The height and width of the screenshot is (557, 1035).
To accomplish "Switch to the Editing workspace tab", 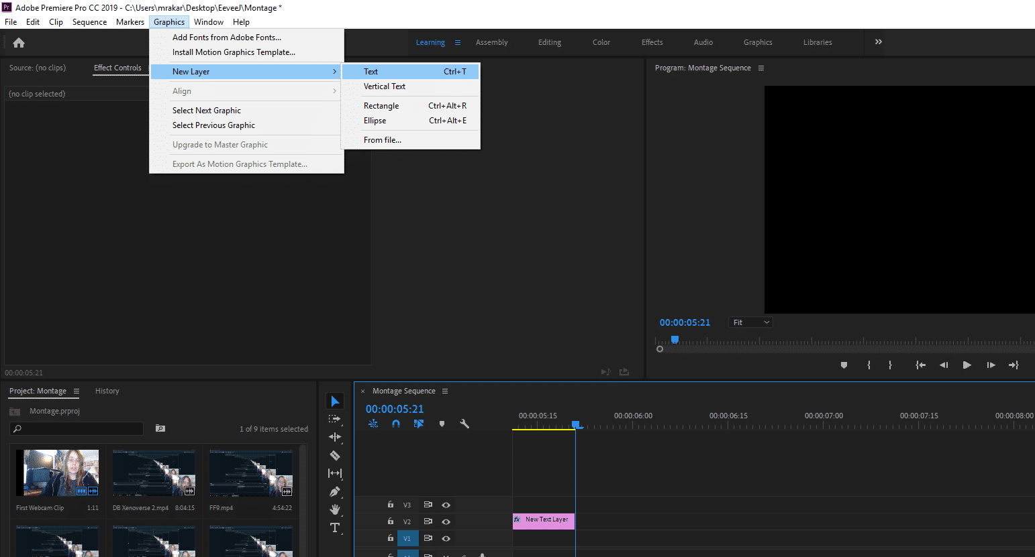I will (549, 42).
